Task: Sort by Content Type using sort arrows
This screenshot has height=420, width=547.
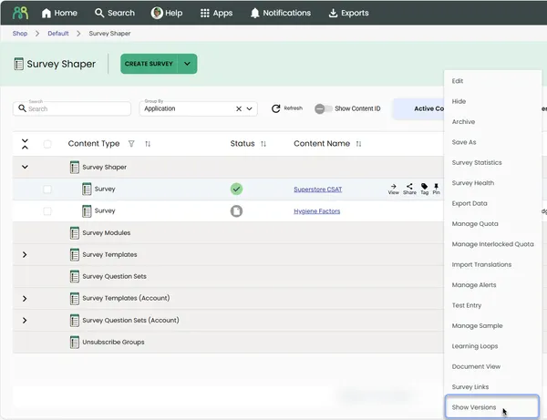Action: click(x=148, y=144)
